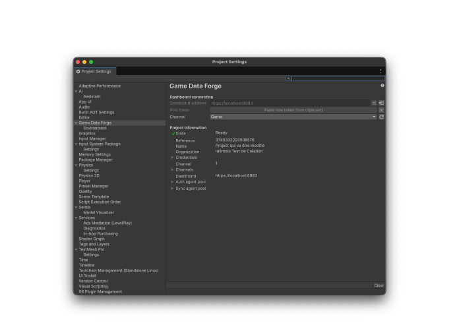
Task: Open the Channel dropdown showing Game
Action: pyautogui.click(x=293, y=117)
